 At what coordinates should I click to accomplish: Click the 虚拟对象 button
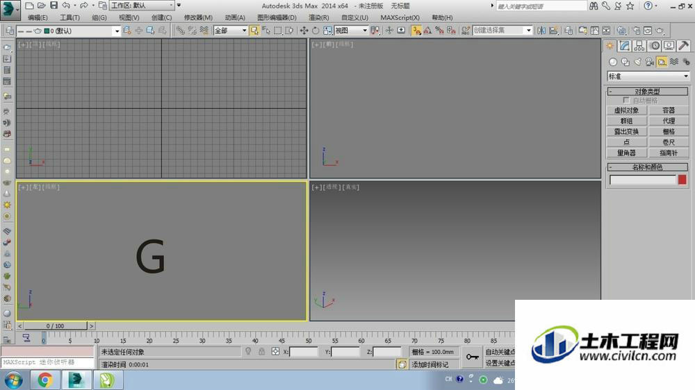click(626, 110)
